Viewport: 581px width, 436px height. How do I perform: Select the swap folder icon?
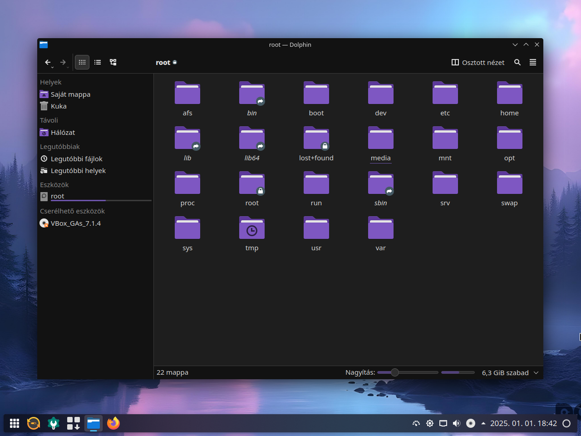pos(510,183)
